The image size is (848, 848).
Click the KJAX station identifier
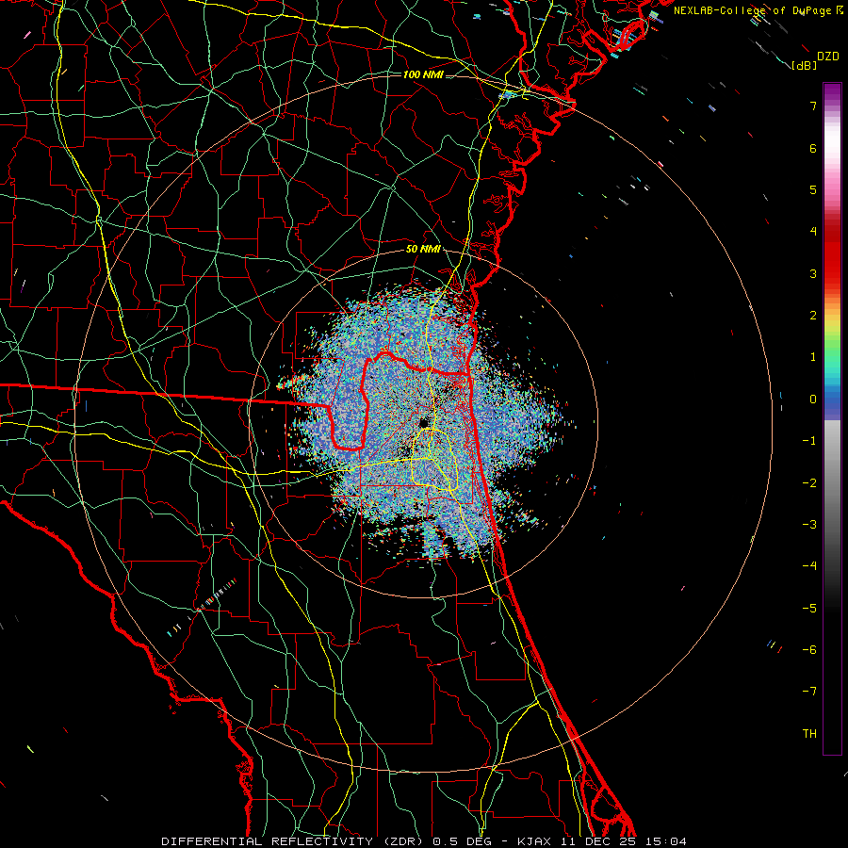pos(534,841)
